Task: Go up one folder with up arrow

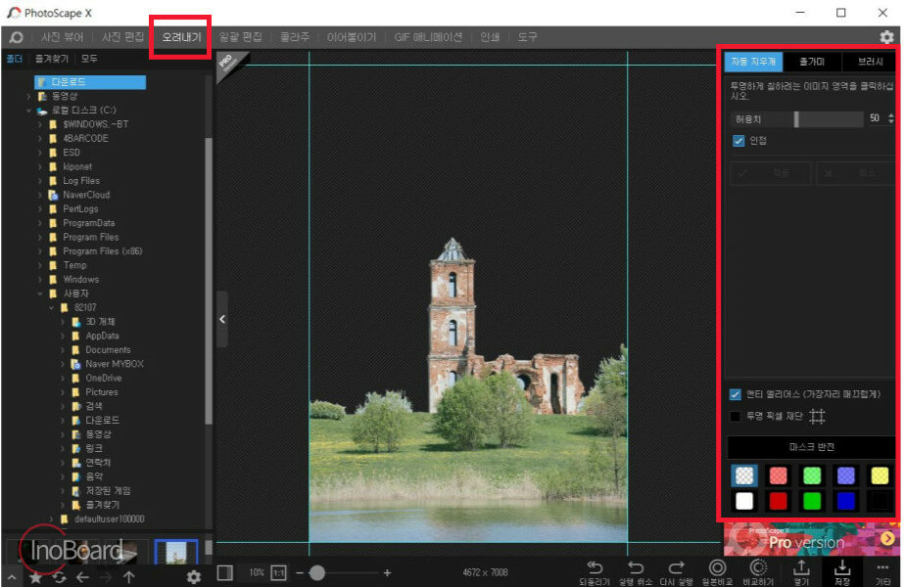Action: pyautogui.click(x=128, y=577)
